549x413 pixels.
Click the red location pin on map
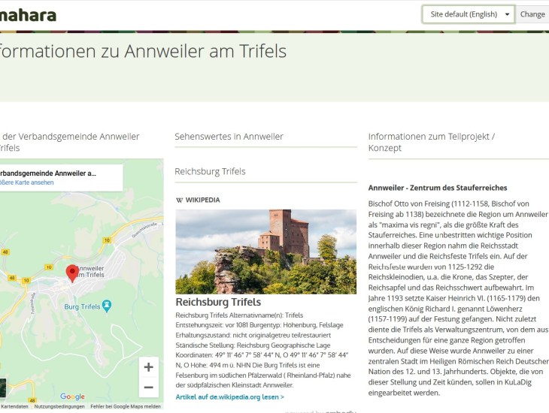(72, 273)
